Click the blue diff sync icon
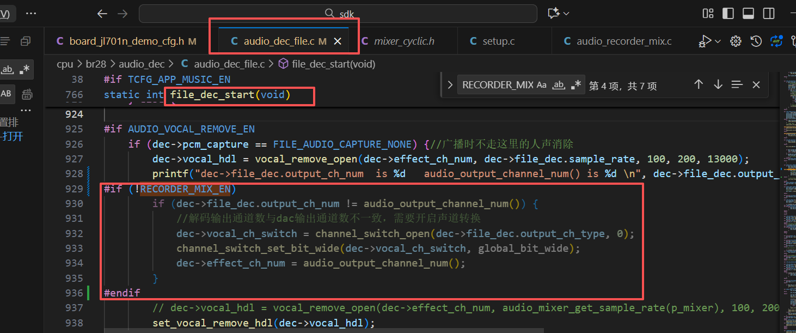This screenshot has height=333, width=796. pos(776,41)
